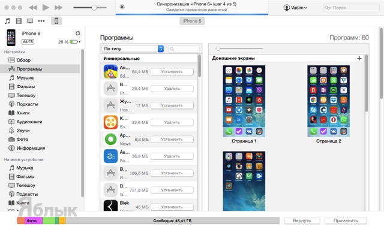
Task: Select the iPhone device icon in toolbar
Action: click(x=56, y=21)
